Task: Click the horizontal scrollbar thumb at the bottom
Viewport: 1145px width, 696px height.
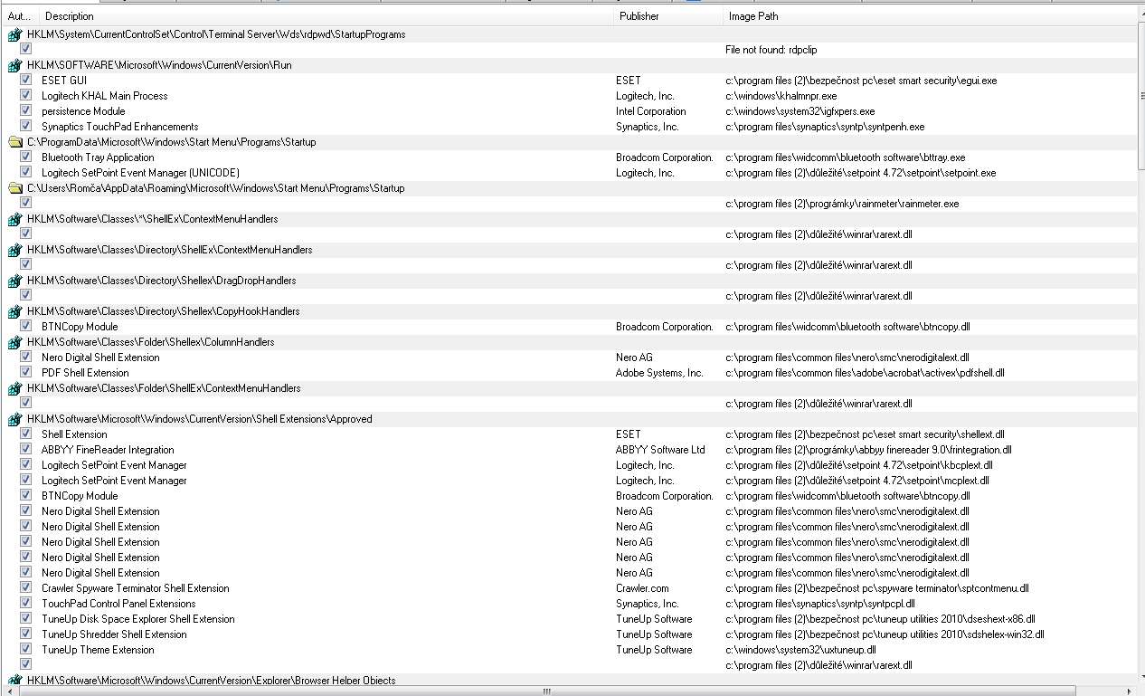Action: click(x=546, y=691)
